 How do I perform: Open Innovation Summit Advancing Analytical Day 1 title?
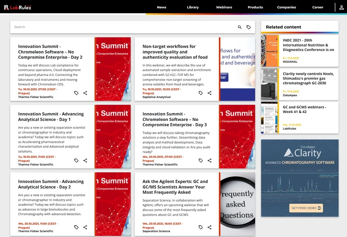point(51,116)
